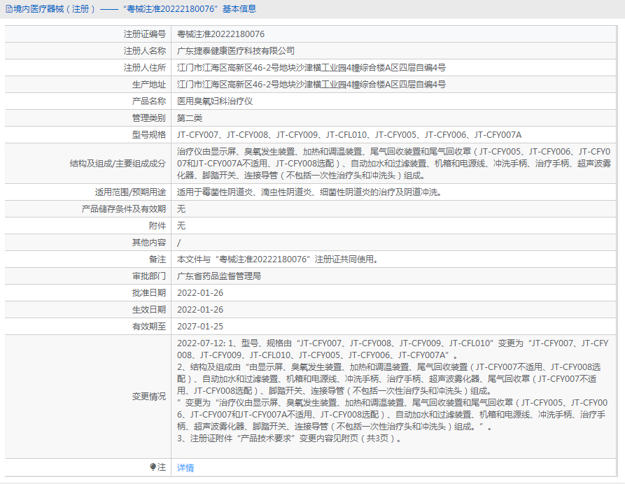Click the 生产地址 address value cell
The height and width of the screenshot is (484, 625).
[x=311, y=84]
